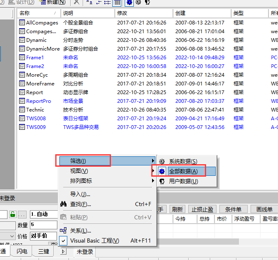Select the Technic frame icon
Image resolution: width=278 pixels, height=260 pixels.
pos(22,109)
